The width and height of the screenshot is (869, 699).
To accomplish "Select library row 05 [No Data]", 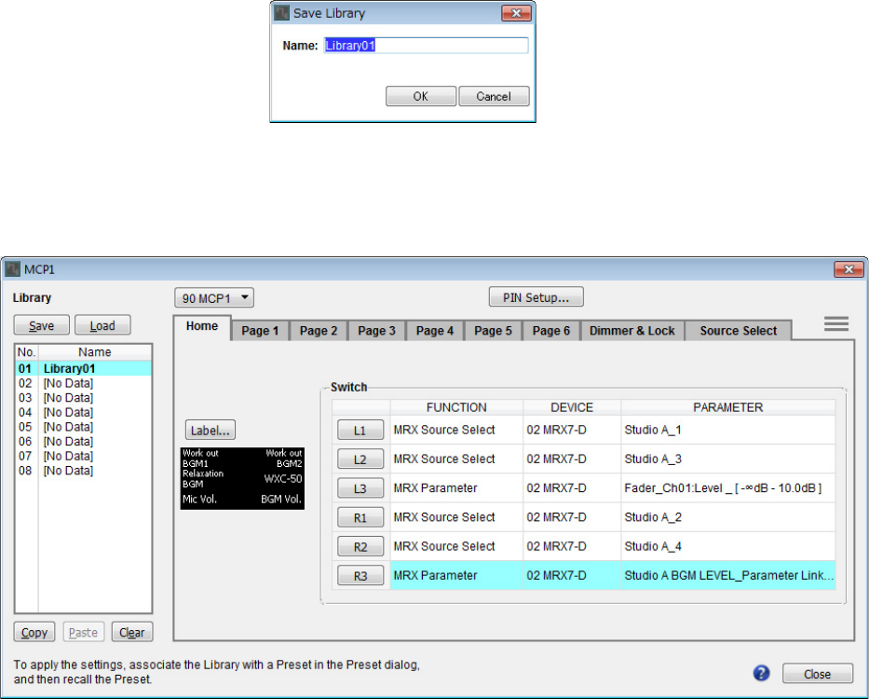I will 84,427.
